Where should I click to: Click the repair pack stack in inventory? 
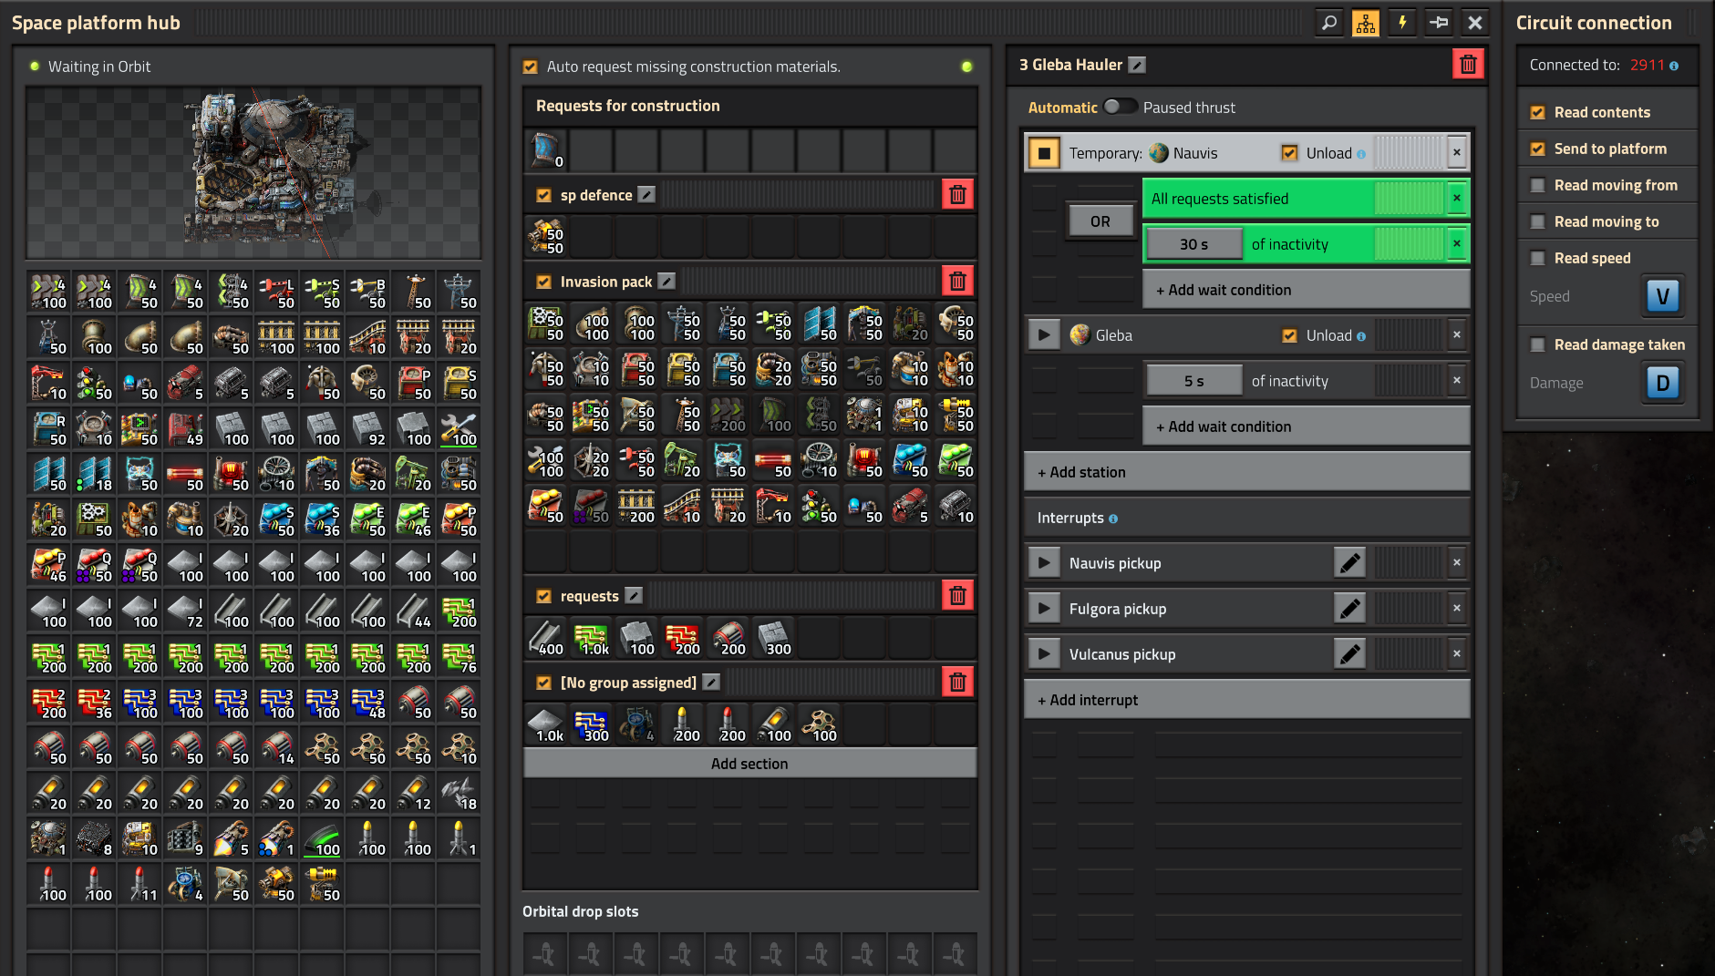point(459,427)
